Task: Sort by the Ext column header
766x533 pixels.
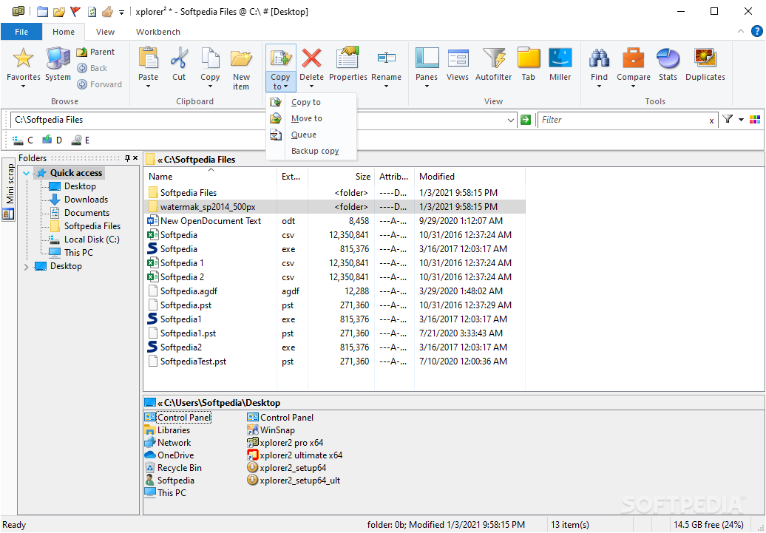Action: (292, 177)
